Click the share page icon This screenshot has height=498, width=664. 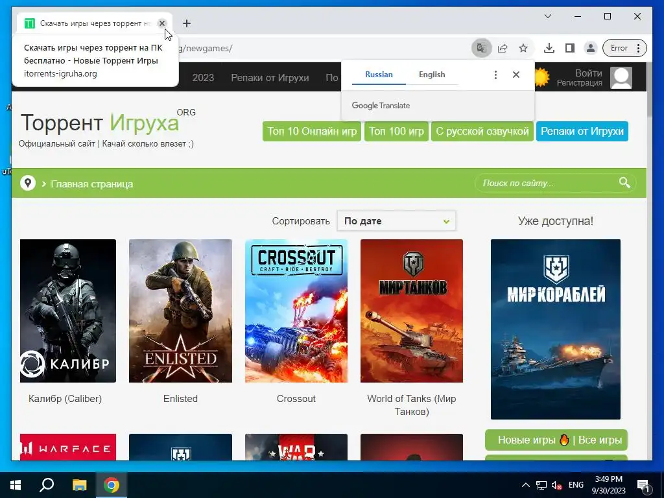click(503, 48)
